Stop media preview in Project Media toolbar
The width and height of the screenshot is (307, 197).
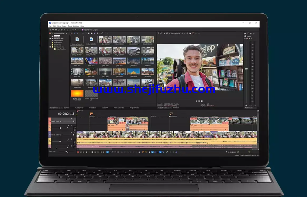pos(92,33)
